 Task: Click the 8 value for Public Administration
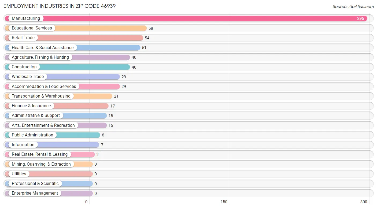click(x=103, y=135)
